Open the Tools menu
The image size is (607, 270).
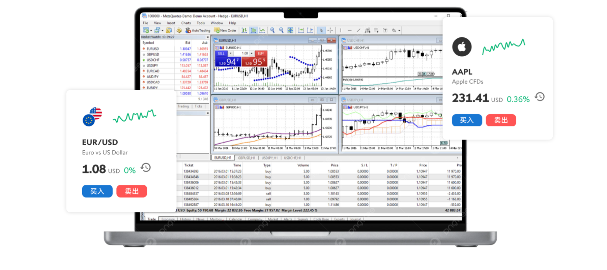pyautogui.click(x=201, y=23)
